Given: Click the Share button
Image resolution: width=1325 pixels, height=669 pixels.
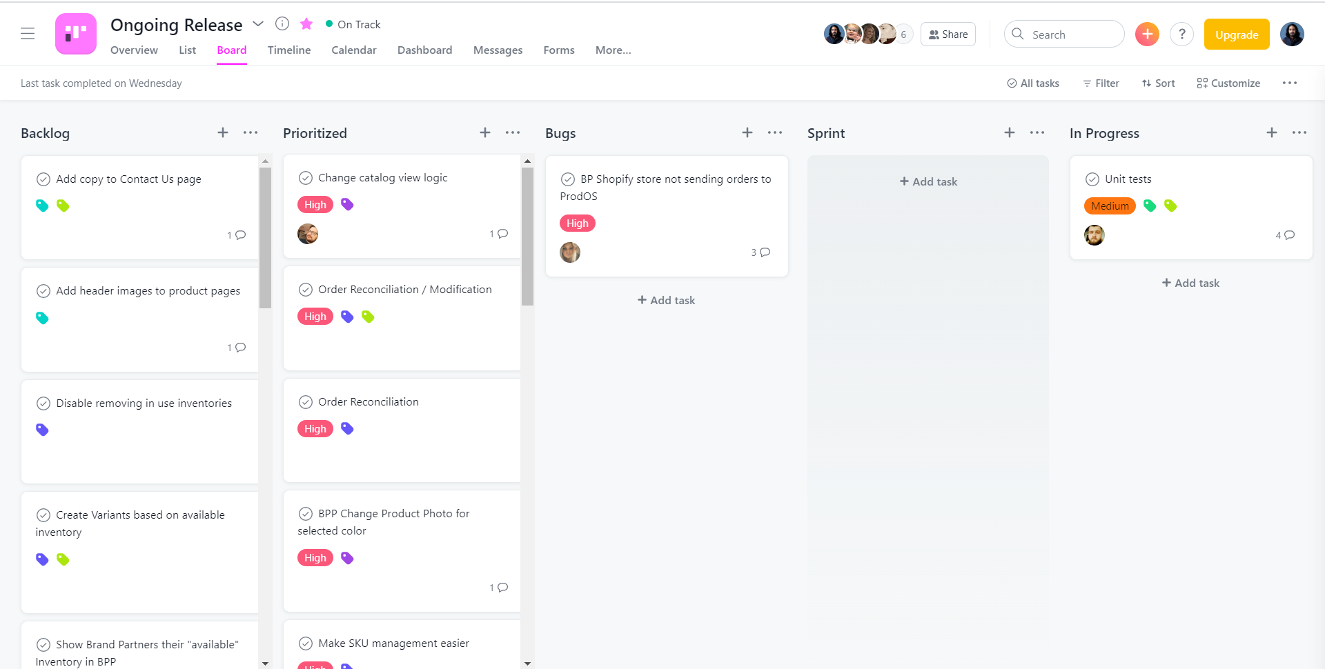Looking at the screenshot, I should tap(948, 34).
